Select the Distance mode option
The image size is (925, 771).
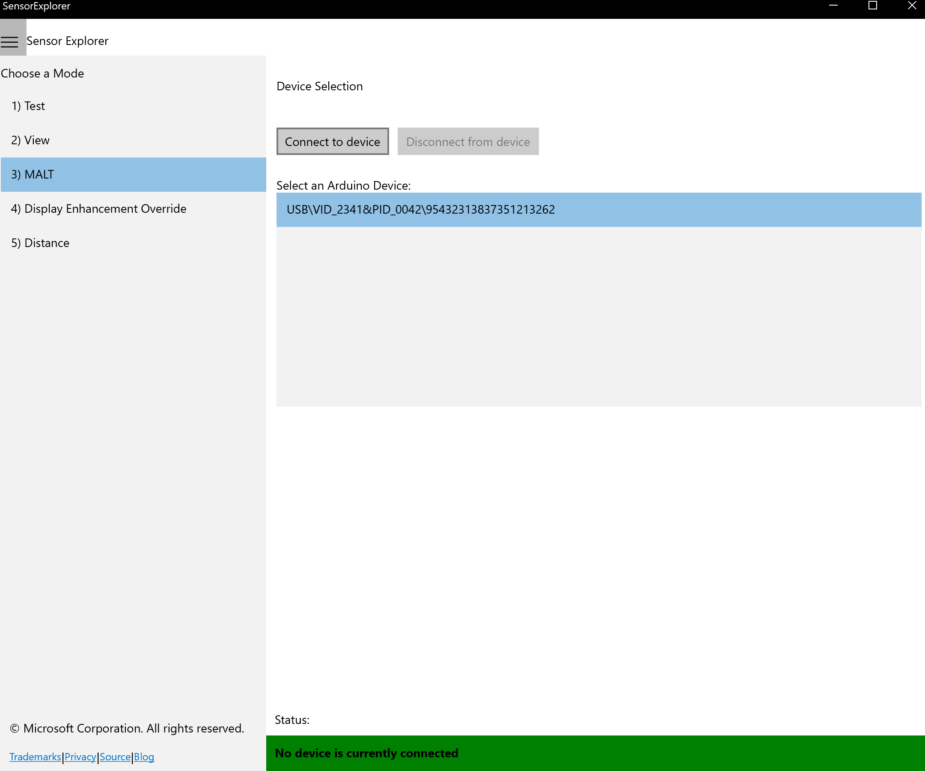click(41, 242)
